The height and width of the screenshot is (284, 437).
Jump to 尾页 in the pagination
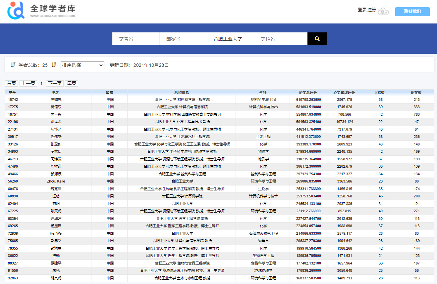(x=72, y=83)
